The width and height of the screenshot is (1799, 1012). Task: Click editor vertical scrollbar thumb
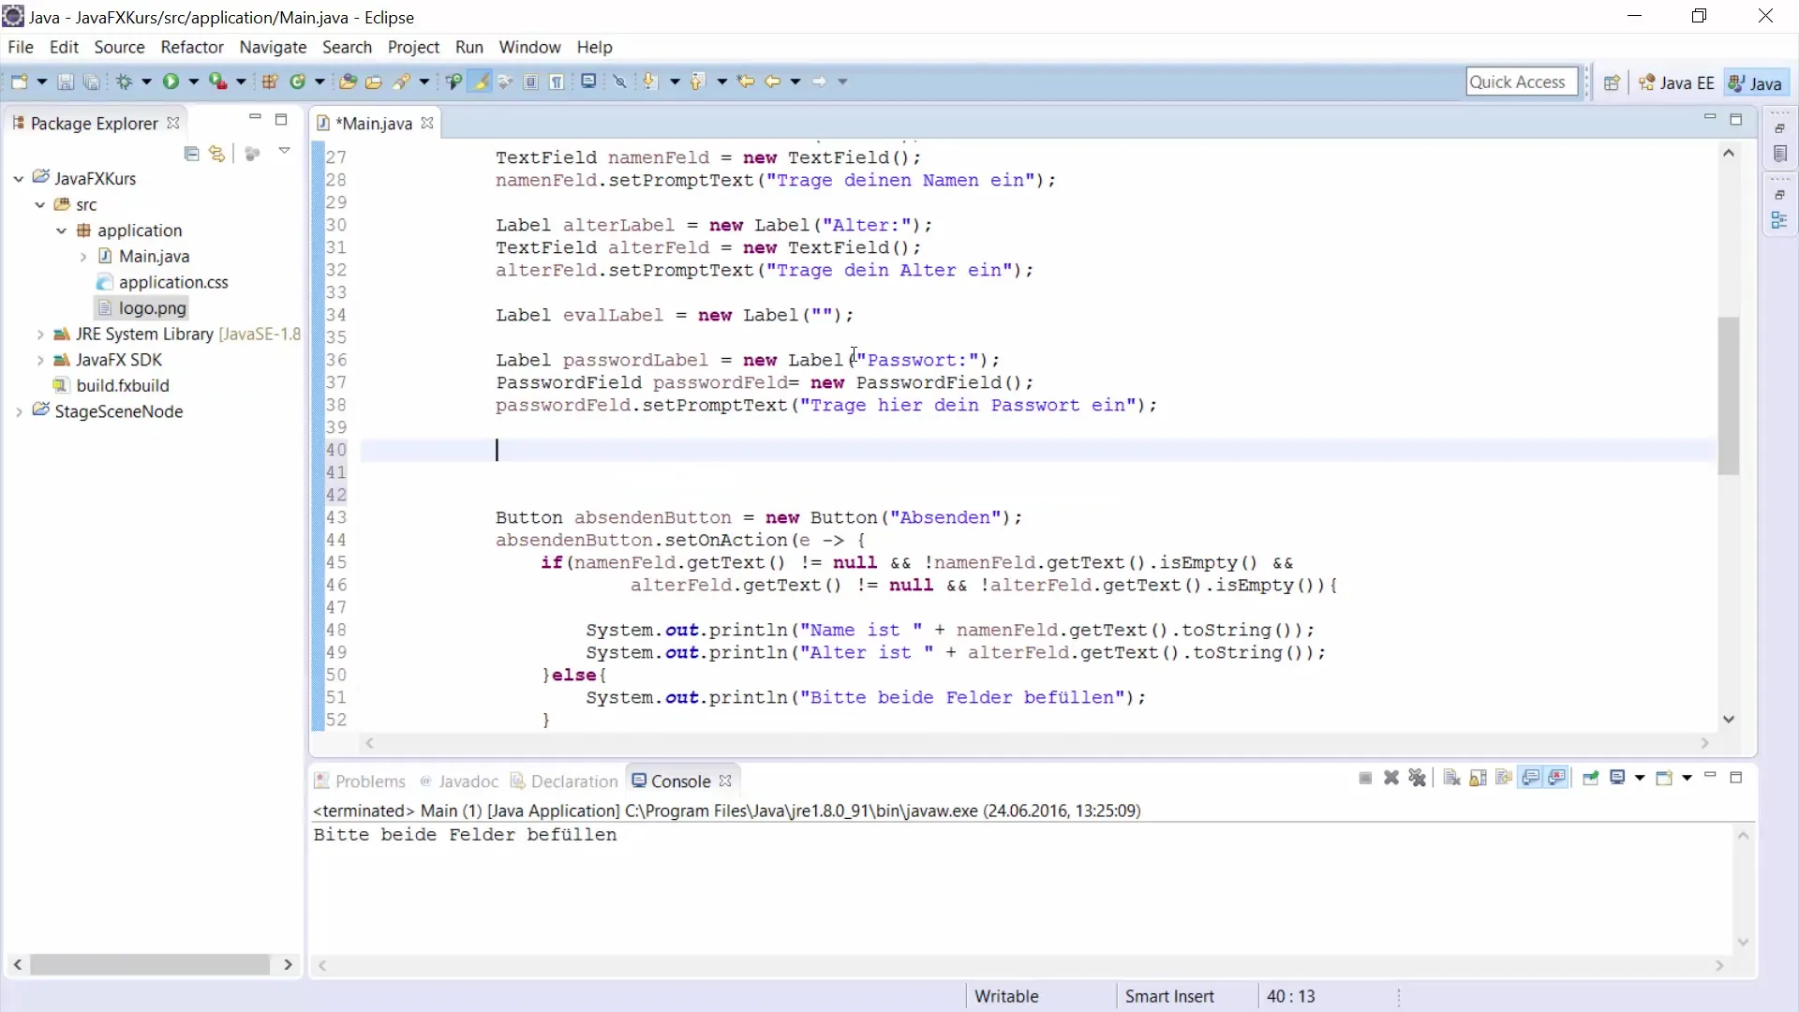(1729, 396)
